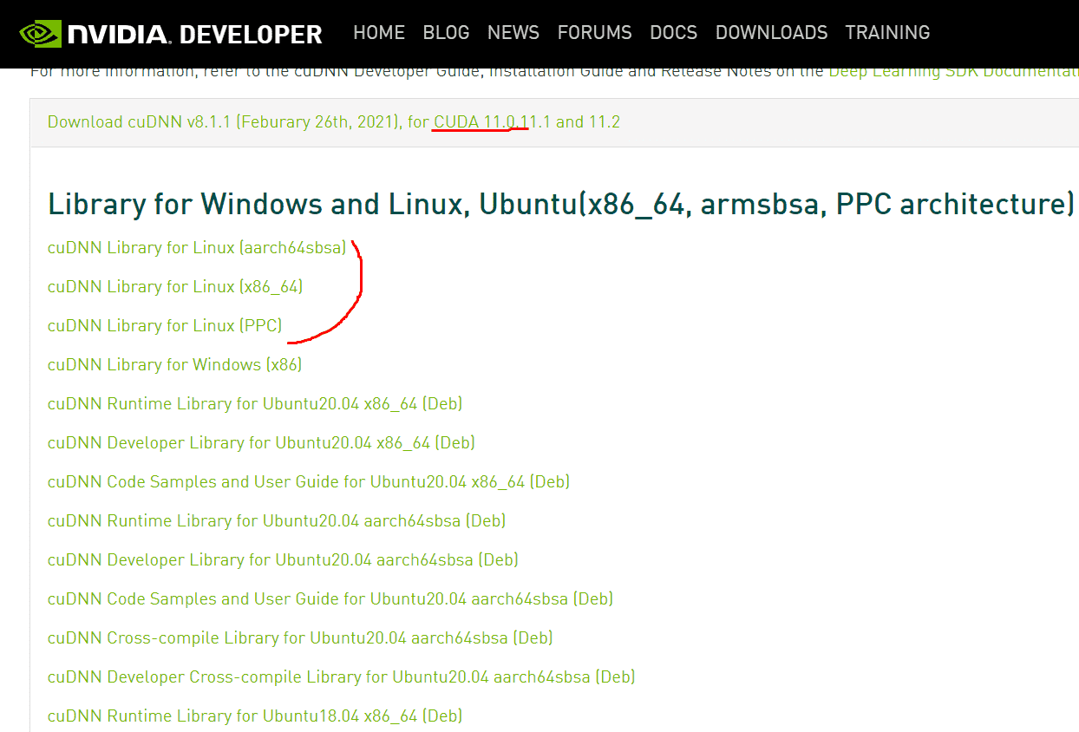
Task: Get cuDNN Runtime Library Ubuntu18.04 x86_64 Deb
Action: (x=255, y=716)
